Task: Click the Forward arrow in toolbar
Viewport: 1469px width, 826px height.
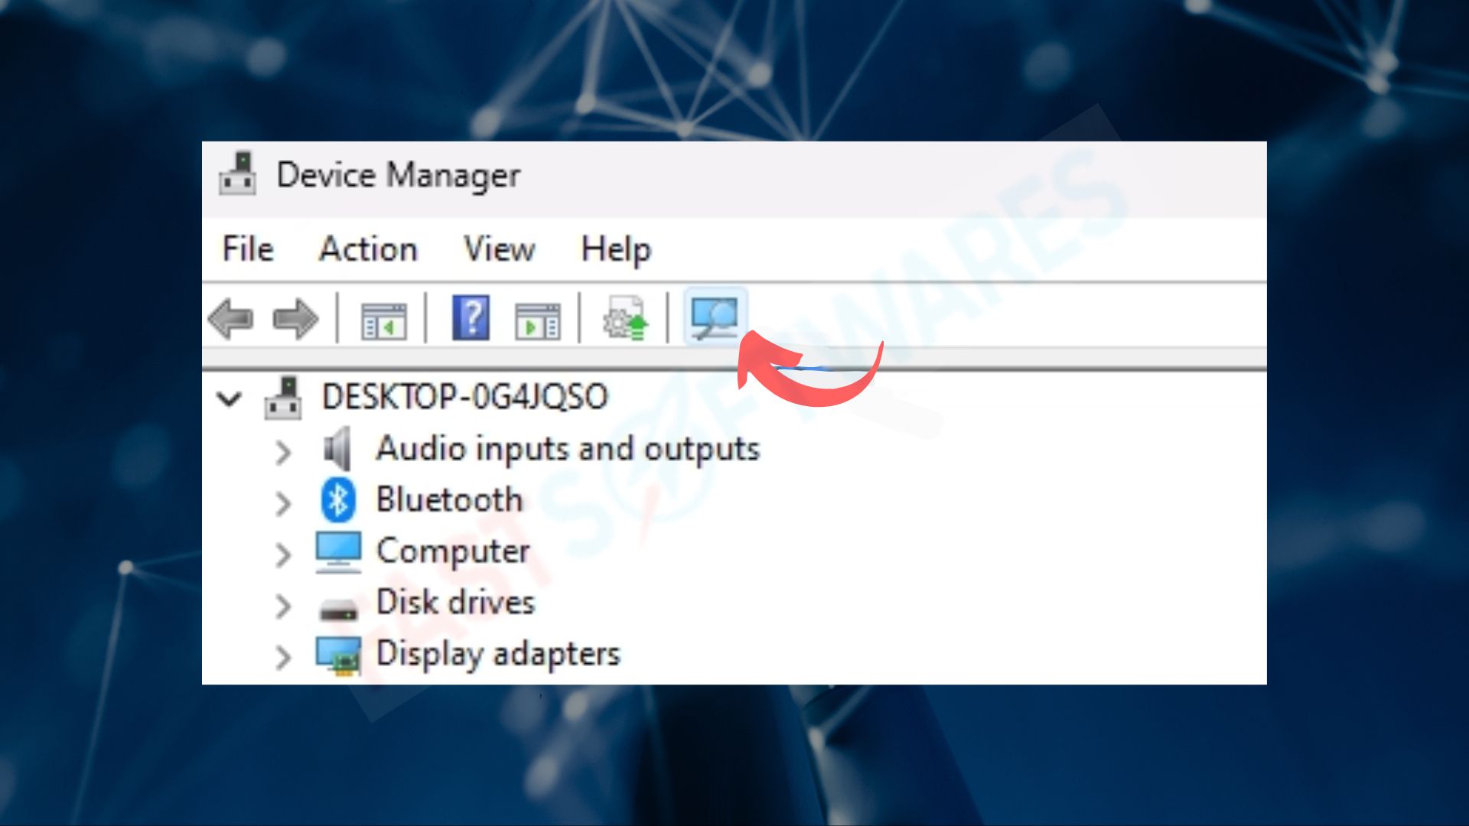Action: click(295, 319)
